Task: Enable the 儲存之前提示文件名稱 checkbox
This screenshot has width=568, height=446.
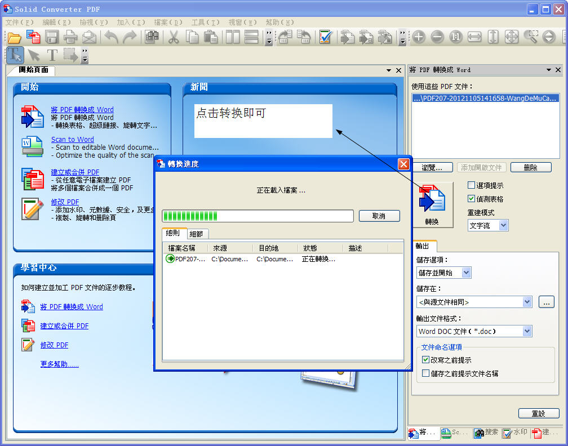Action: tap(426, 373)
